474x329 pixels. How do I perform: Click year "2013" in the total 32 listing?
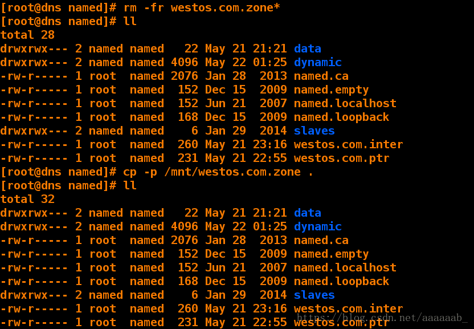click(273, 240)
